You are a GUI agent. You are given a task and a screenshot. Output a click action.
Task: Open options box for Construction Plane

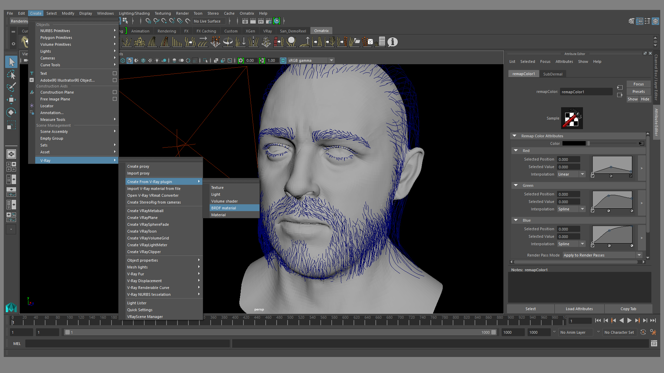115,92
